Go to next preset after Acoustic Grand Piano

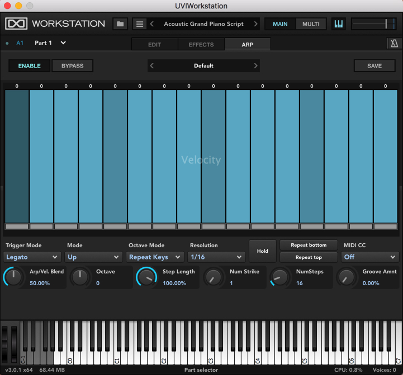click(255, 24)
